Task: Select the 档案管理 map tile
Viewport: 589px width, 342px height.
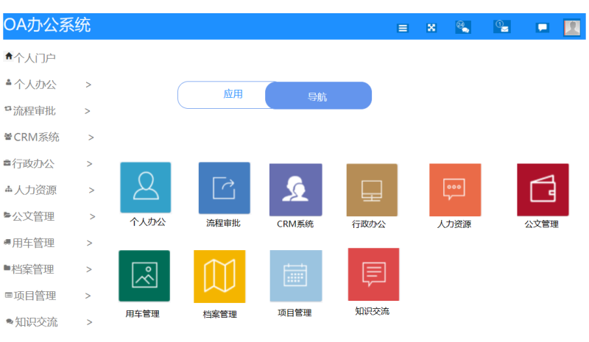Action: click(x=219, y=277)
